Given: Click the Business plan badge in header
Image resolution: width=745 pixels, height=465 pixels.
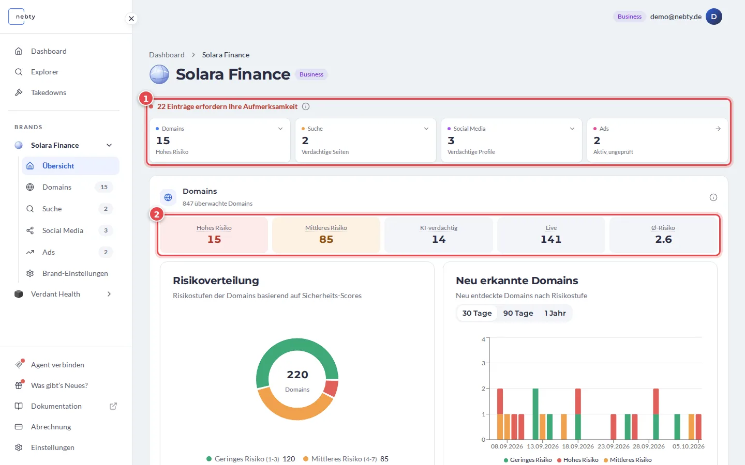Looking at the screenshot, I should 630,17.
